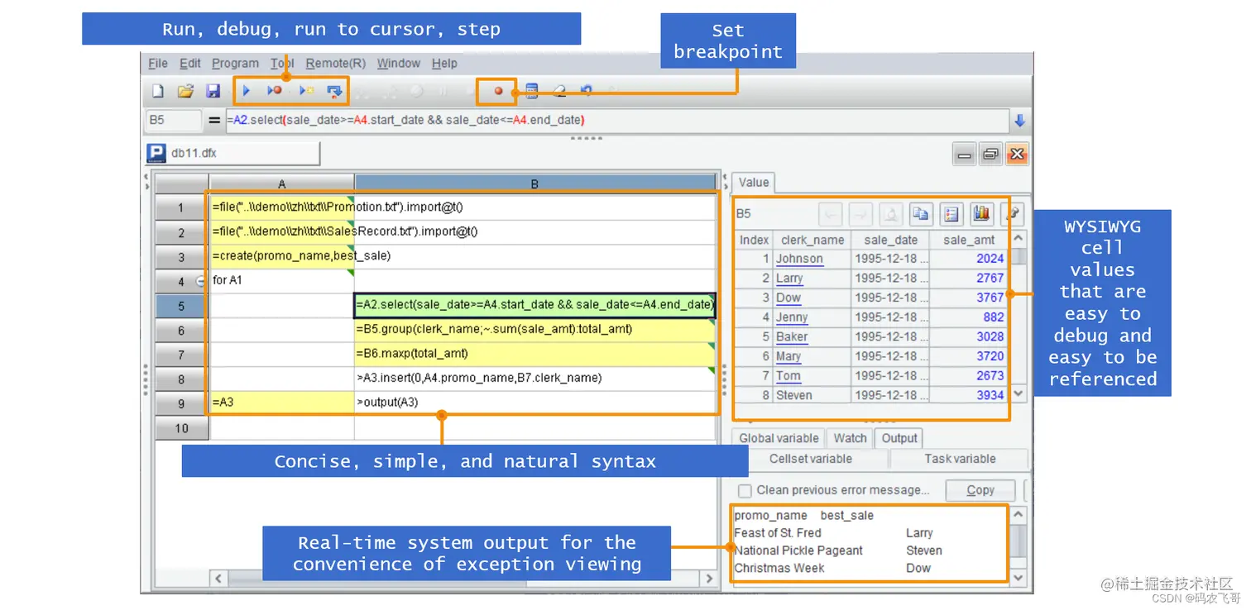The image size is (1251, 610).
Task: Enable the Clean previous error message checkbox
Action: pyautogui.click(x=745, y=490)
